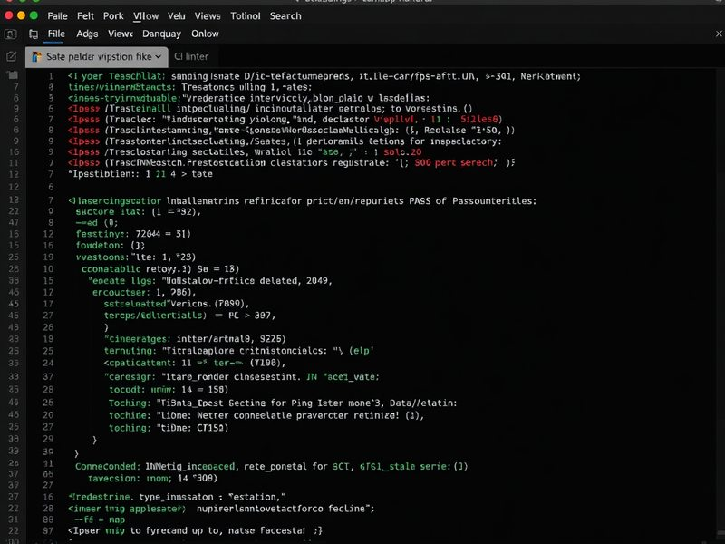Click the code line starting with "<I yoer Teaschllat:"
725x544 pixels.
(x=324, y=76)
